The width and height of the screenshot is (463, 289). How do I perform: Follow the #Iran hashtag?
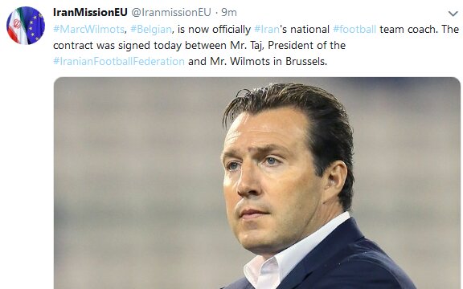[x=267, y=29]
